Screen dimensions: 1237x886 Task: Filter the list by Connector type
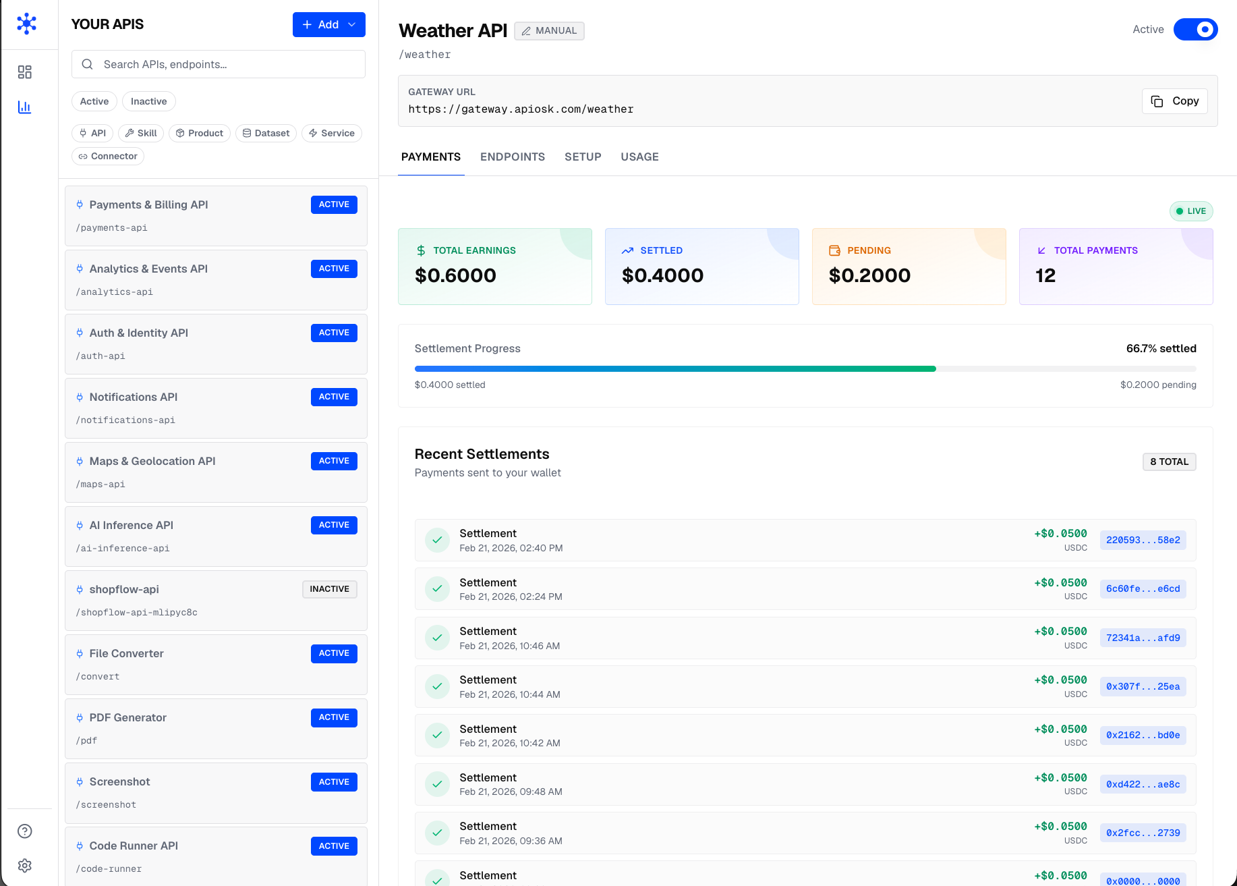108,157
